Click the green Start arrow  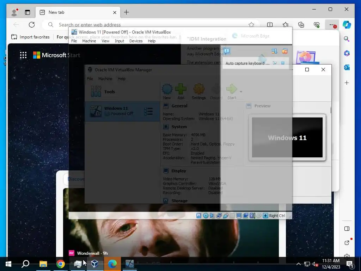click(x=232, y=91)
